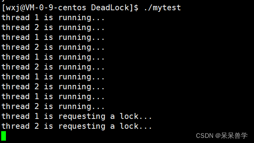Click the third 'thread 1 is running...' line
This screenshot has height=143, width=254.
pos(53,57)
